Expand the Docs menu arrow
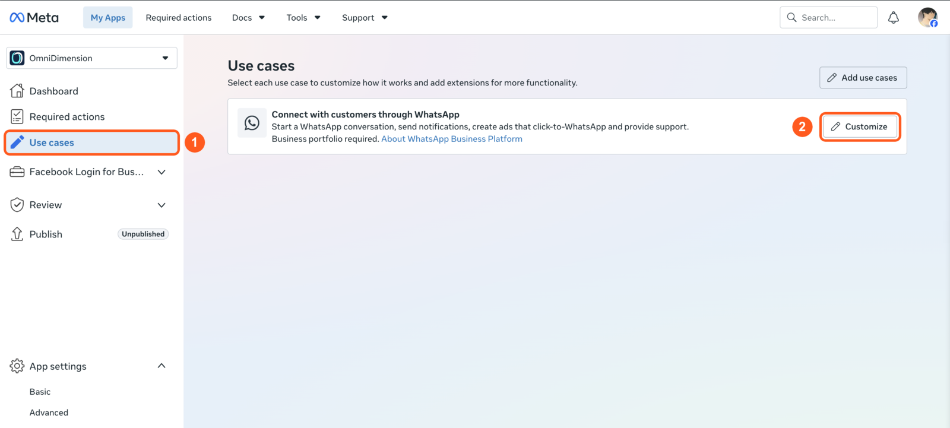Image resolution: width=950 pixels, height=428 pixels. click(x=262, y=18)
